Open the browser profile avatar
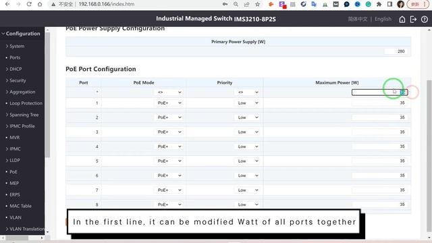Image resolution: width=432 pixels, height=243 pixels. 400,4
